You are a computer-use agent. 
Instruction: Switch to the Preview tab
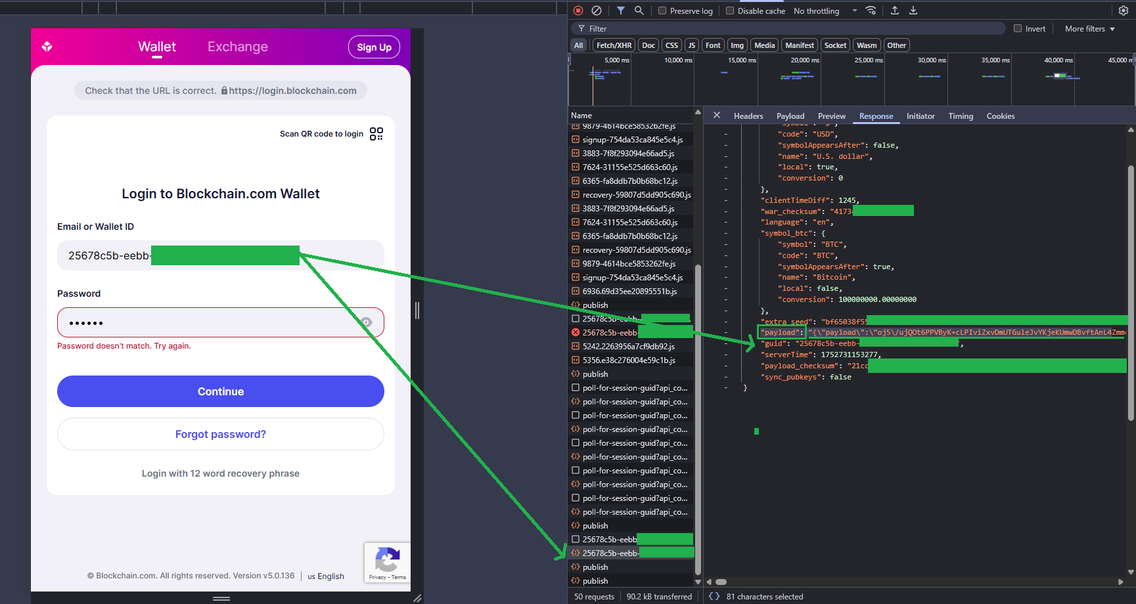[832, 116]
